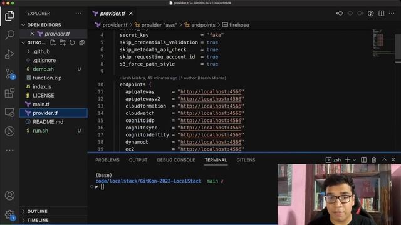401x225 pixels.
Task: Focus the terminal prompt input
Action: tap(103, 187)
